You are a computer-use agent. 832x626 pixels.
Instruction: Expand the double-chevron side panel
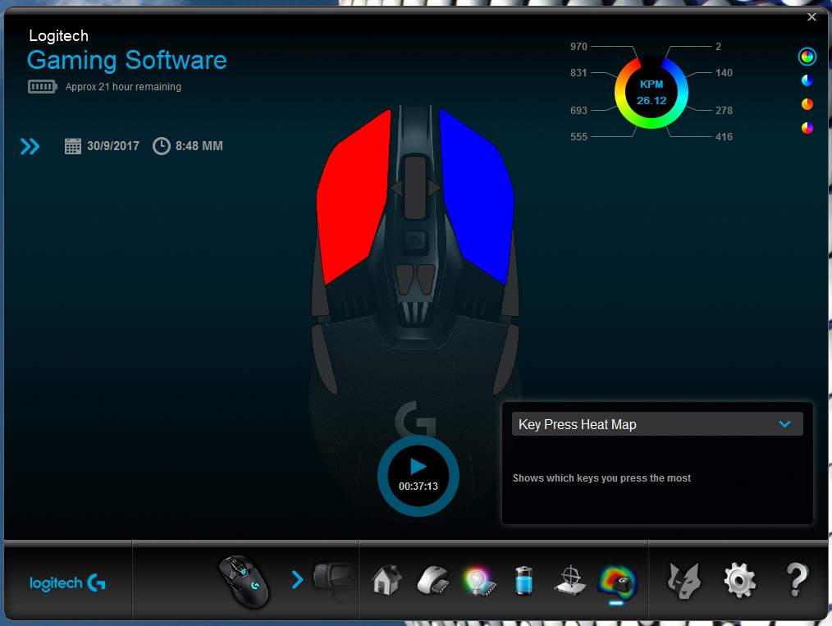point(30,146)
